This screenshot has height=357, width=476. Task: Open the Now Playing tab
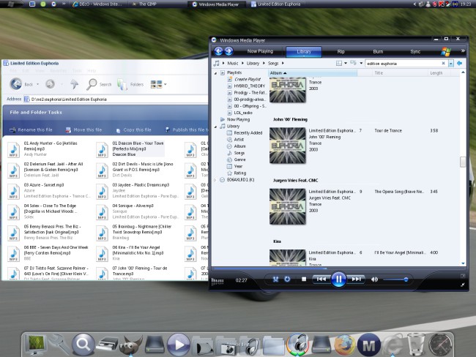click(x=260, y=51)
